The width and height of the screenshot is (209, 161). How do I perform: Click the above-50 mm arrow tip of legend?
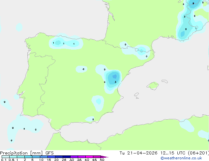click(104, 157)
